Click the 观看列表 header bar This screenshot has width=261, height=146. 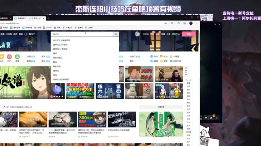161,107
